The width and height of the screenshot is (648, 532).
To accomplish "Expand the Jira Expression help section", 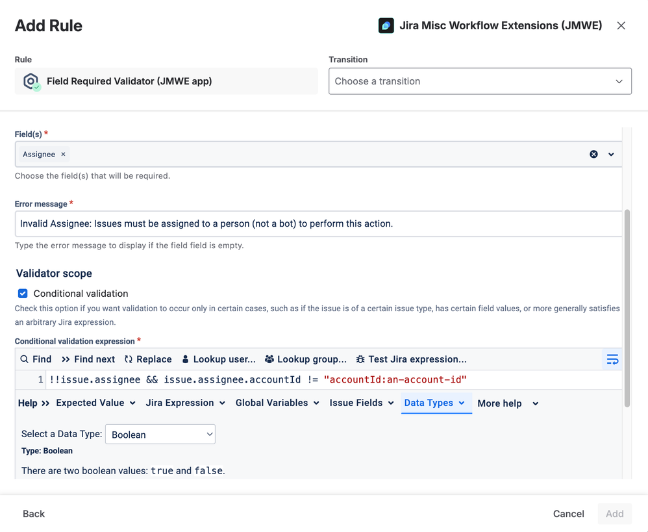I will point(186,403).
